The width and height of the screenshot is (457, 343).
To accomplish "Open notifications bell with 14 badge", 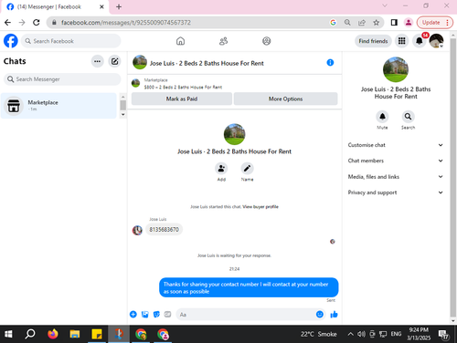I will tap(420, 41).
